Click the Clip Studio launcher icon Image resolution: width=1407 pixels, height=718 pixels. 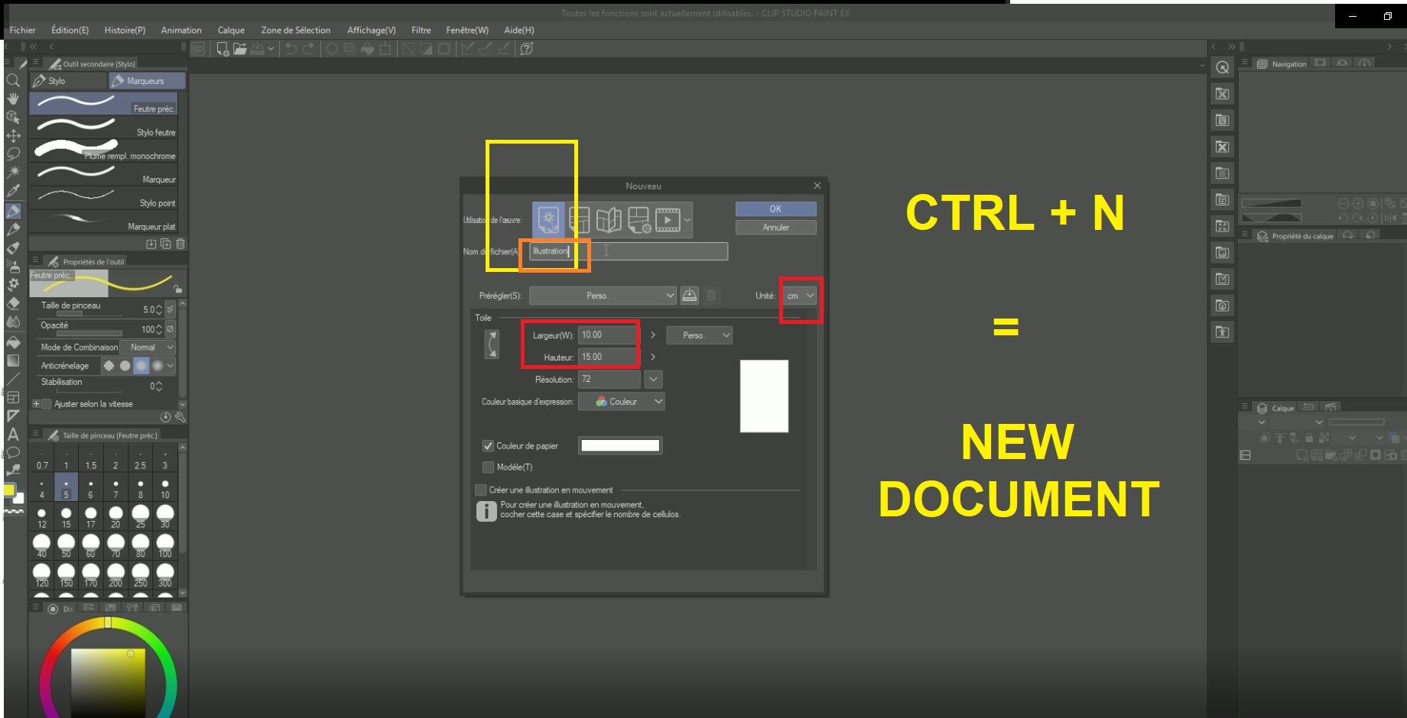tap(198, 49)
